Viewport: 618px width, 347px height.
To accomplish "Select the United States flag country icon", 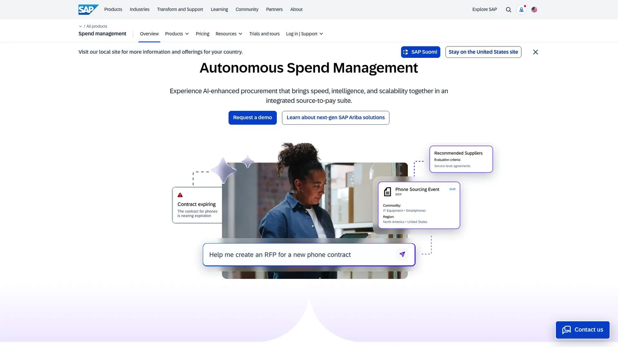I will point(534,10).
